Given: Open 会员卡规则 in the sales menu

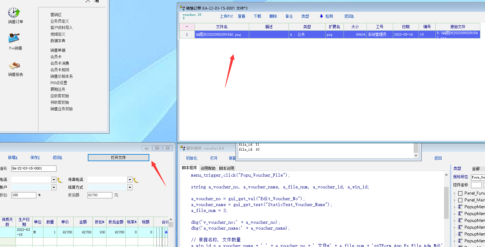Looking at the screenshot, I should (60, 70).
